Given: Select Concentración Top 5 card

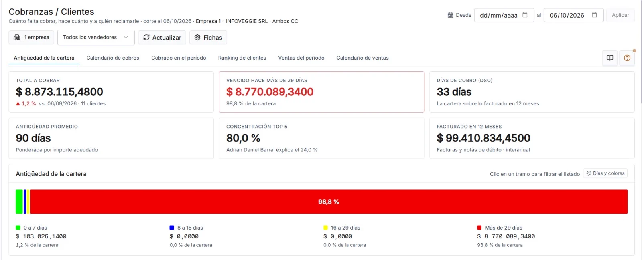Looking at the screenshot, I should pos(321,138).
